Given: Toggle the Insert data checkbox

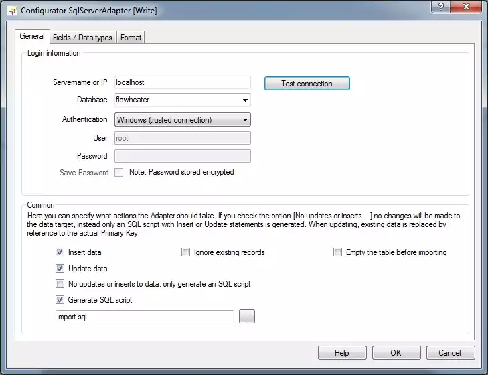Looking at the screenshot, I should pos(60,252).
